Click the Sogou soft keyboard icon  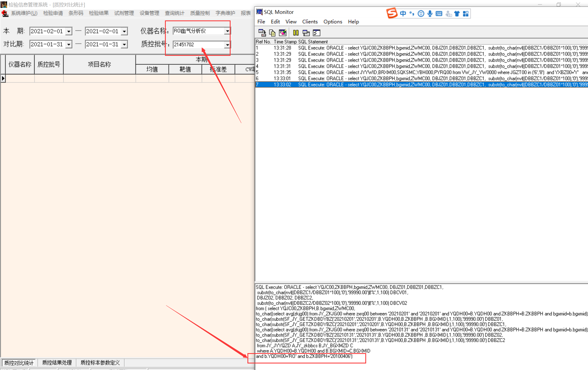pos(439,14)
